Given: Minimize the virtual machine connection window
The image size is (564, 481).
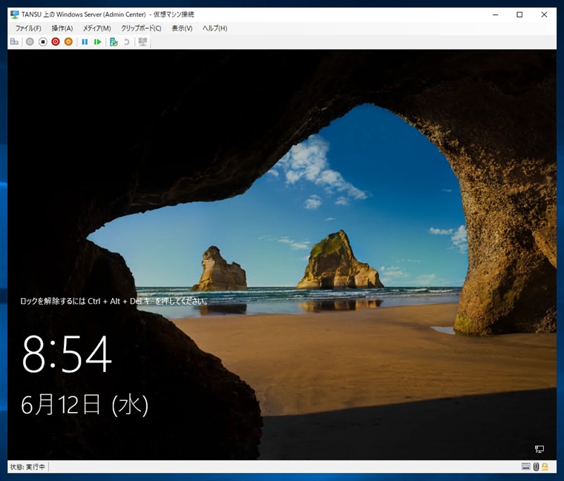Looking at the screenshot, I should 495,14.
